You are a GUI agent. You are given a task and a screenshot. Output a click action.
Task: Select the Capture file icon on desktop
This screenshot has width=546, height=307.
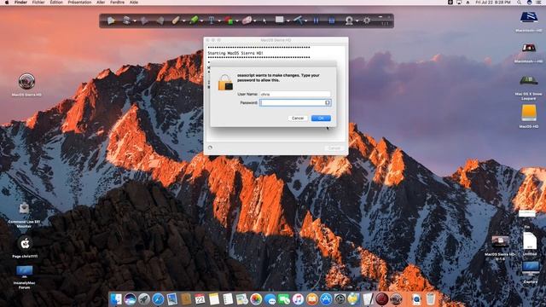[531, 269]
